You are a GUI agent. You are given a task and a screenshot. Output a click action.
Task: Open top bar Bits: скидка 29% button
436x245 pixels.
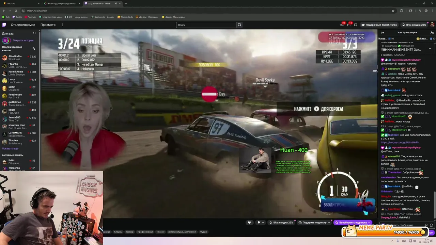[414, 25]
